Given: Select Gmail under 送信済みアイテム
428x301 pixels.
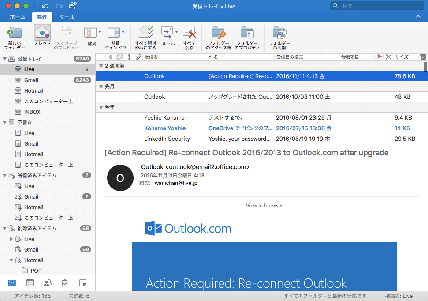Looking at the screenshot, I should [48, 196].
